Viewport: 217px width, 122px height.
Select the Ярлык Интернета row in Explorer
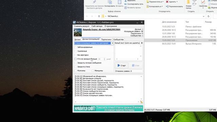tap(181, 44)
